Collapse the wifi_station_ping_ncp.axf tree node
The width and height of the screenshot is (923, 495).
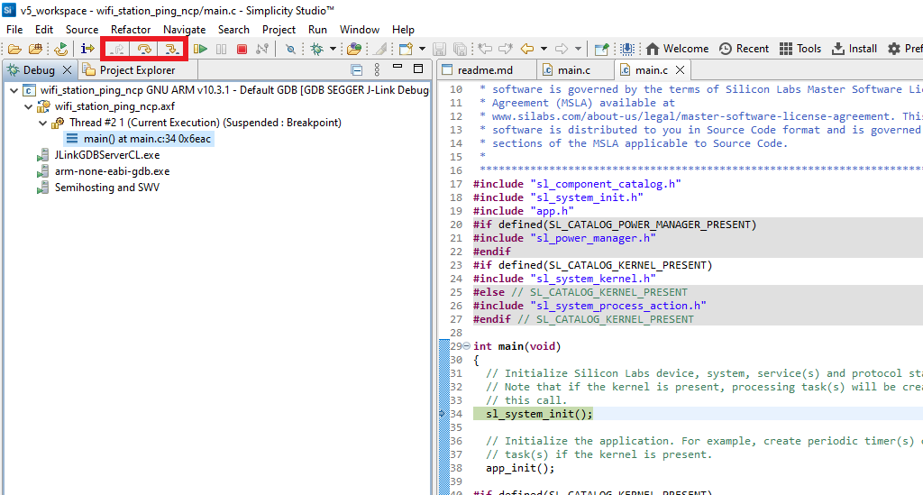tap(27, 106)
